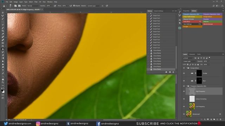Collapse the Dodge & Burn group arrow
The width and height of the screenshot is (225, 126).
click(x=186, y=68)
